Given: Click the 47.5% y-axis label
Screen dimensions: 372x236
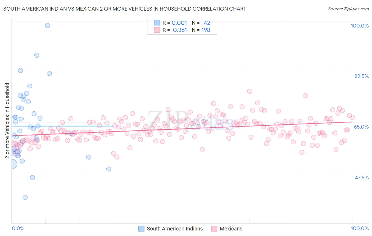Looking at the screenshot, I should 362,178.
